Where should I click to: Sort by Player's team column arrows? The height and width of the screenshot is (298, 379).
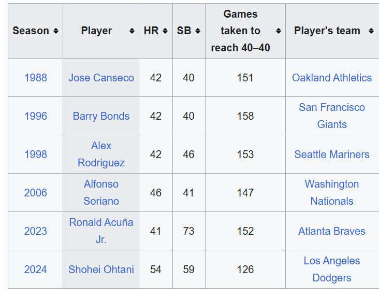pos(371,31)
